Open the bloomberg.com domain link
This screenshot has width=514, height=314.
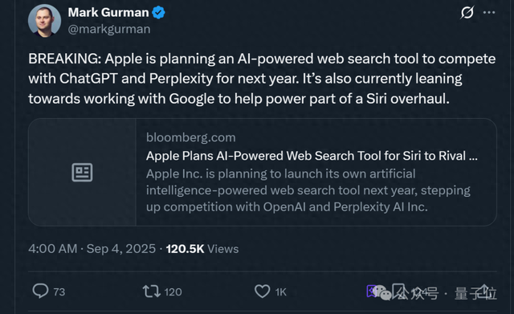click(191, 137)
